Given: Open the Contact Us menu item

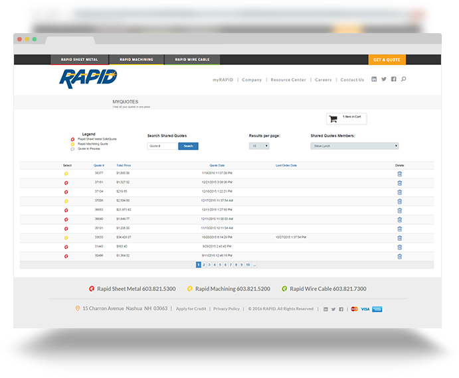Looking at the screenshot, I should pyautogui.click(x=352, y=80).
